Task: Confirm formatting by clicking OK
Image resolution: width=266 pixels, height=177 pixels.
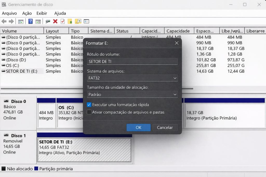Action: pos(138,127)
